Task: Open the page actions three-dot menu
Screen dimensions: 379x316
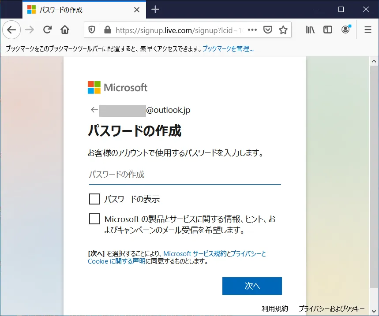Action: tap(252, 30)
